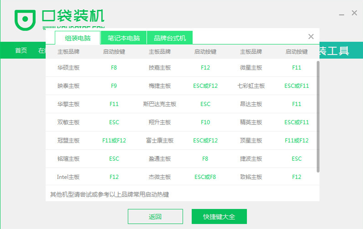Image resolution: width=363 pixels, height=229 pixels.
Task: Click the 华硕主板 table entry
Action: 68,67
